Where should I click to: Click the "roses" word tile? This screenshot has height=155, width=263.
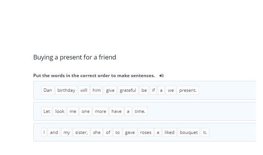(145, 132)
